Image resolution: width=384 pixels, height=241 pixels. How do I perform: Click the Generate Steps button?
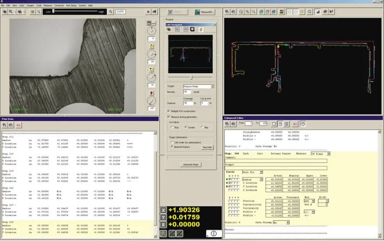[x=190, y=165]
